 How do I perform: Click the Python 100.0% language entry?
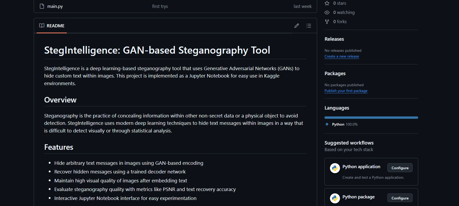345,124
